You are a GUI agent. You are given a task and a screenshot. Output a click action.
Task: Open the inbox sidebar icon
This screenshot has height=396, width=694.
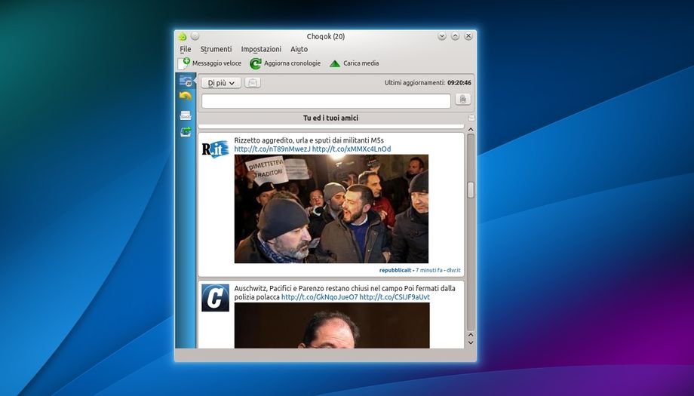pos(186,115)
